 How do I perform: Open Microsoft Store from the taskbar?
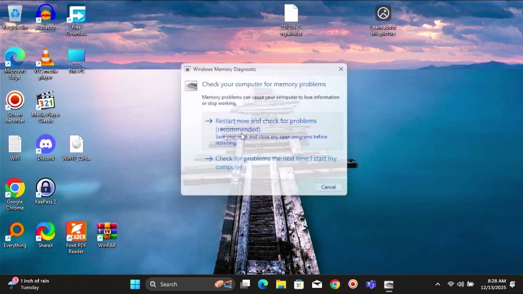click(299, 284)
